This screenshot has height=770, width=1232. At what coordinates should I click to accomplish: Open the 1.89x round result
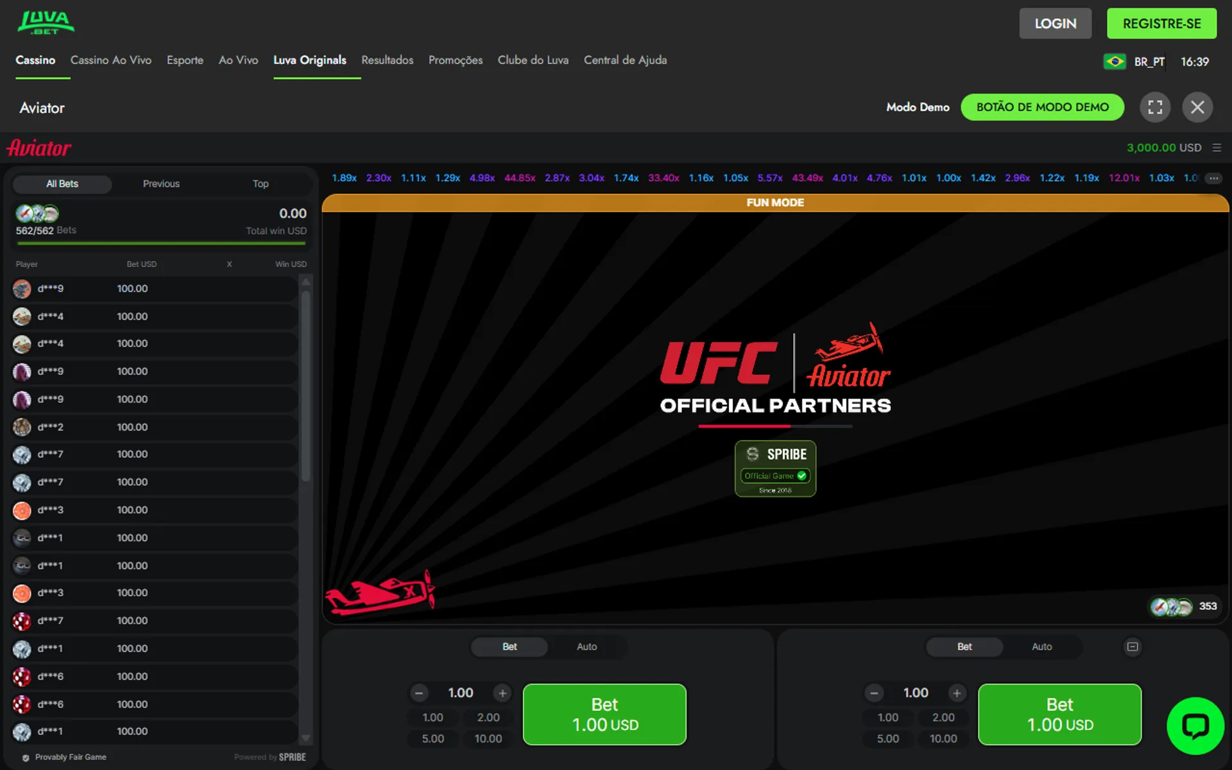click(344, 178)
